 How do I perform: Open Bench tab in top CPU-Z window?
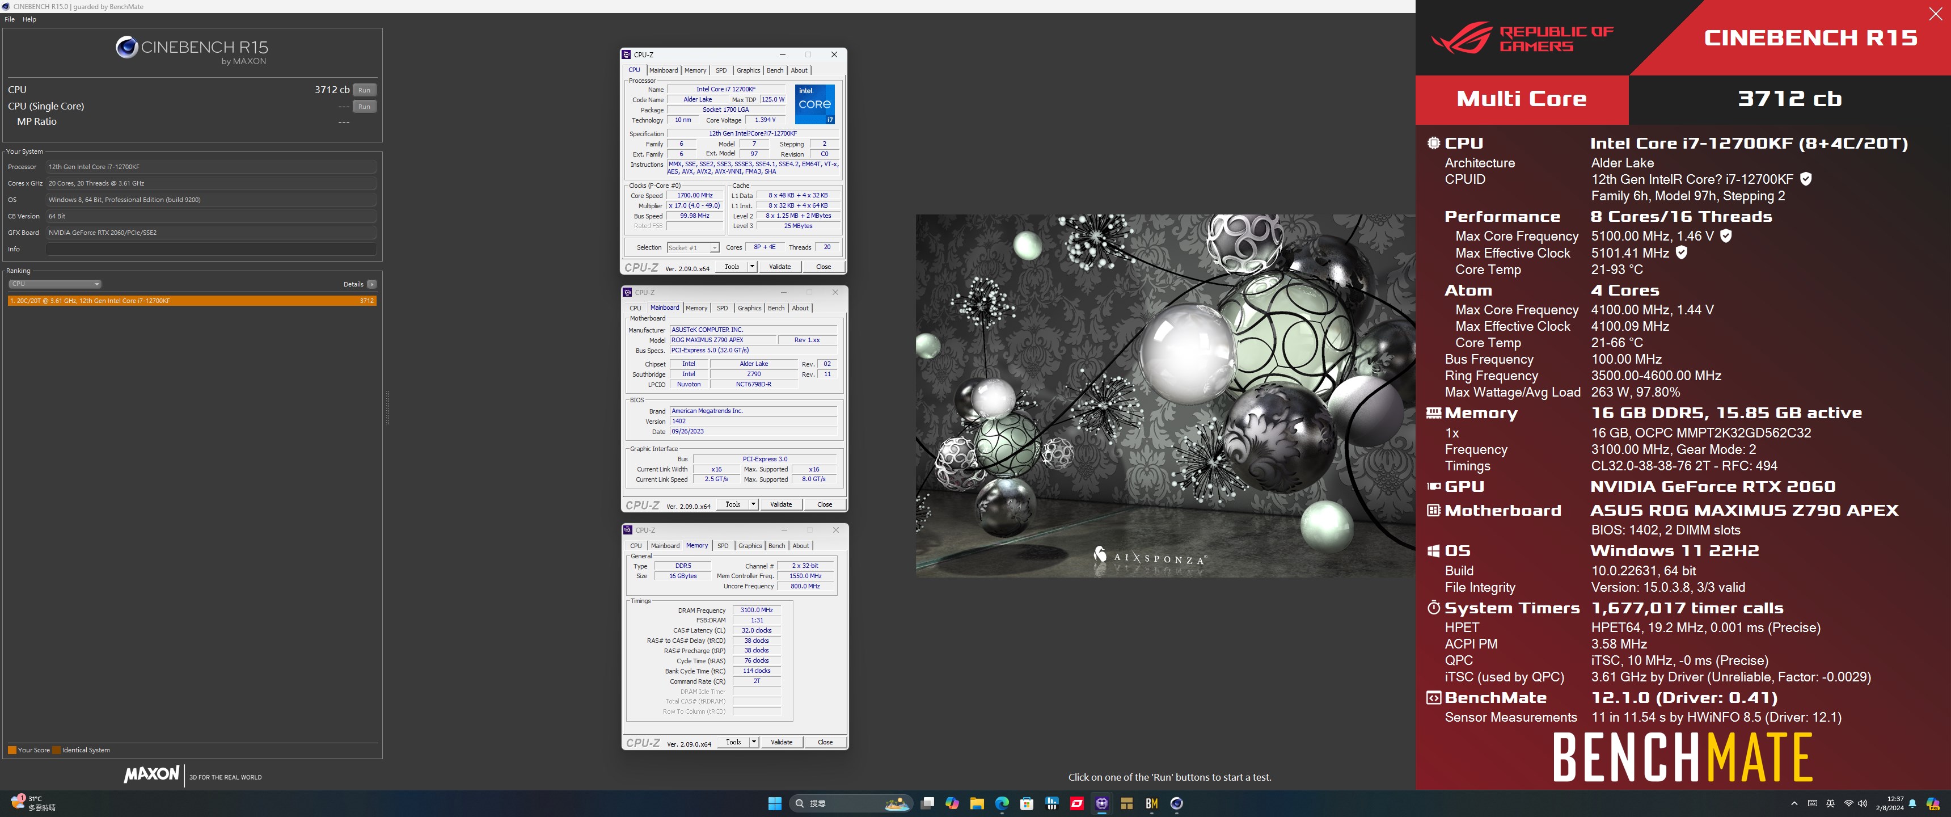point(775,70)
